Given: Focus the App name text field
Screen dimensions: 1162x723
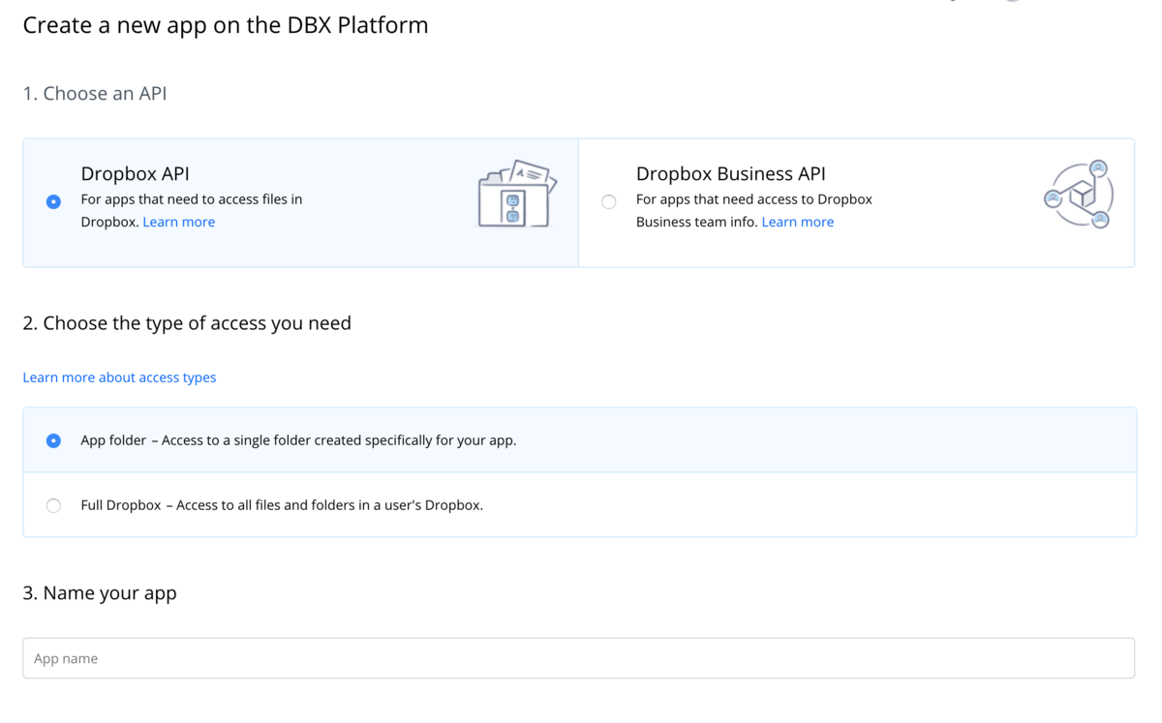Looking at the screenshot, I should click(x=579, y=658).
